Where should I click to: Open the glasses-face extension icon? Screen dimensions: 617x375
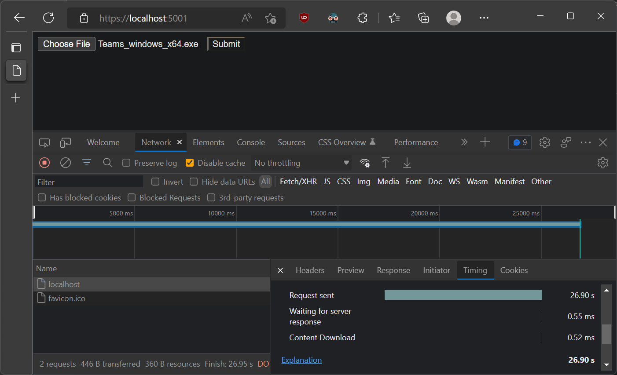point(333,18)
